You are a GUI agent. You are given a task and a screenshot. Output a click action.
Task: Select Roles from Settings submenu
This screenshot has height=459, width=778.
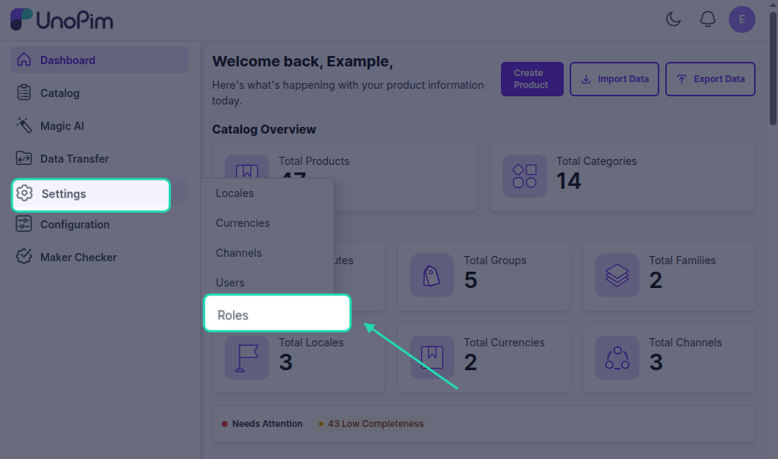[277, 313]
